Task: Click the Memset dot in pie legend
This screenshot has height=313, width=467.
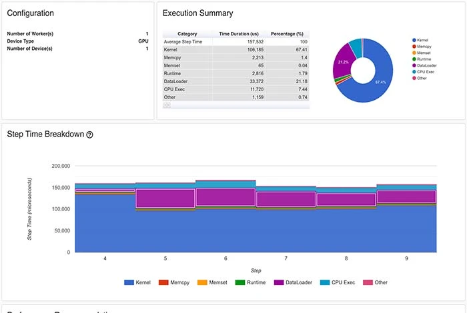Action: click(414, 53)
